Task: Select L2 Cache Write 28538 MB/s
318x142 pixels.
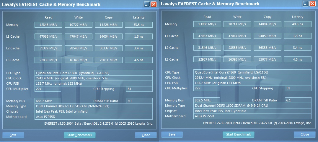Action: [x=237, y=48]
